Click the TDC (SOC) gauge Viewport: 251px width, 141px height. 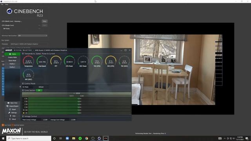(x=124, y=61)
